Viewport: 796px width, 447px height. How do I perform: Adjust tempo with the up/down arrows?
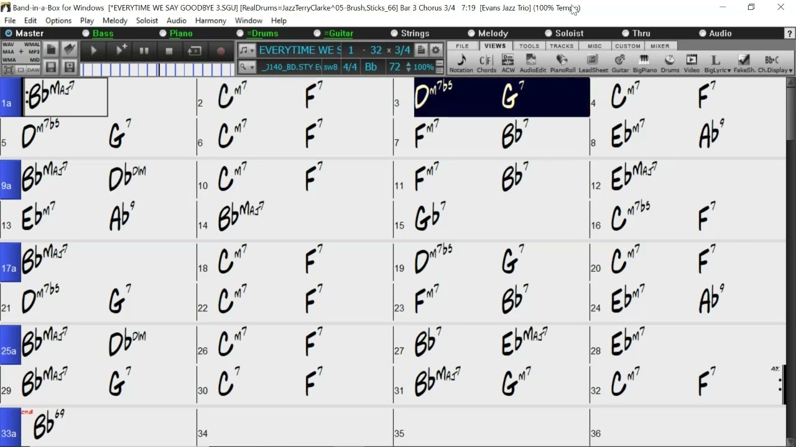pyautogui.click(x=408, y=67)
